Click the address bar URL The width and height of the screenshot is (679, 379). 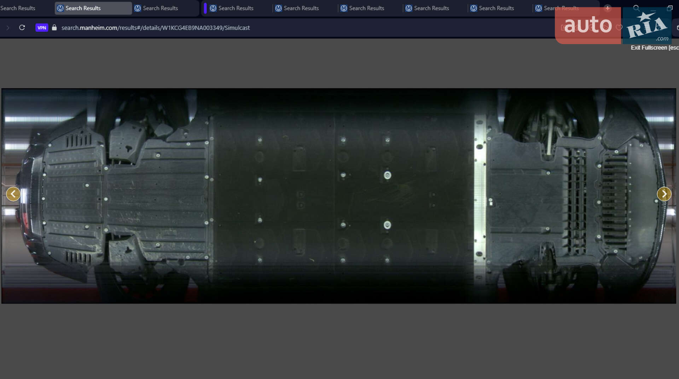[156, 28]
